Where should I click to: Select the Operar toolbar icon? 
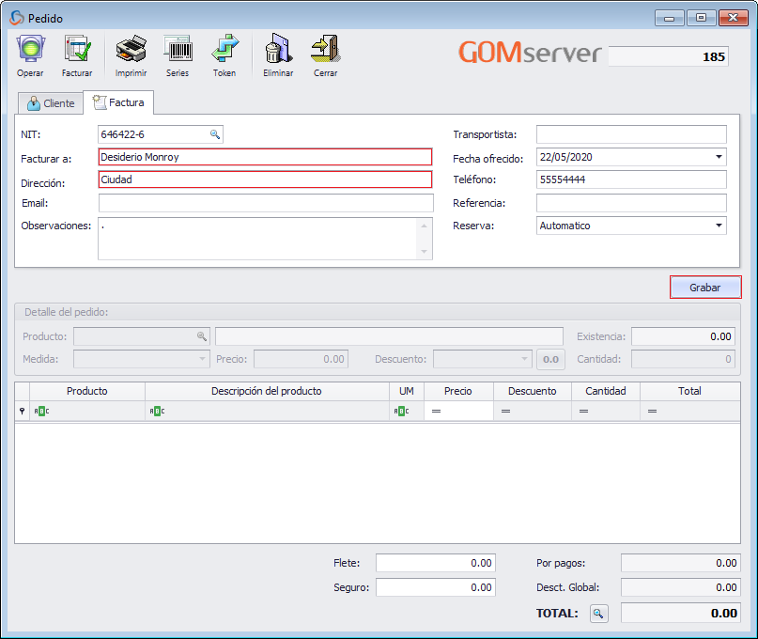click(29, 54)
